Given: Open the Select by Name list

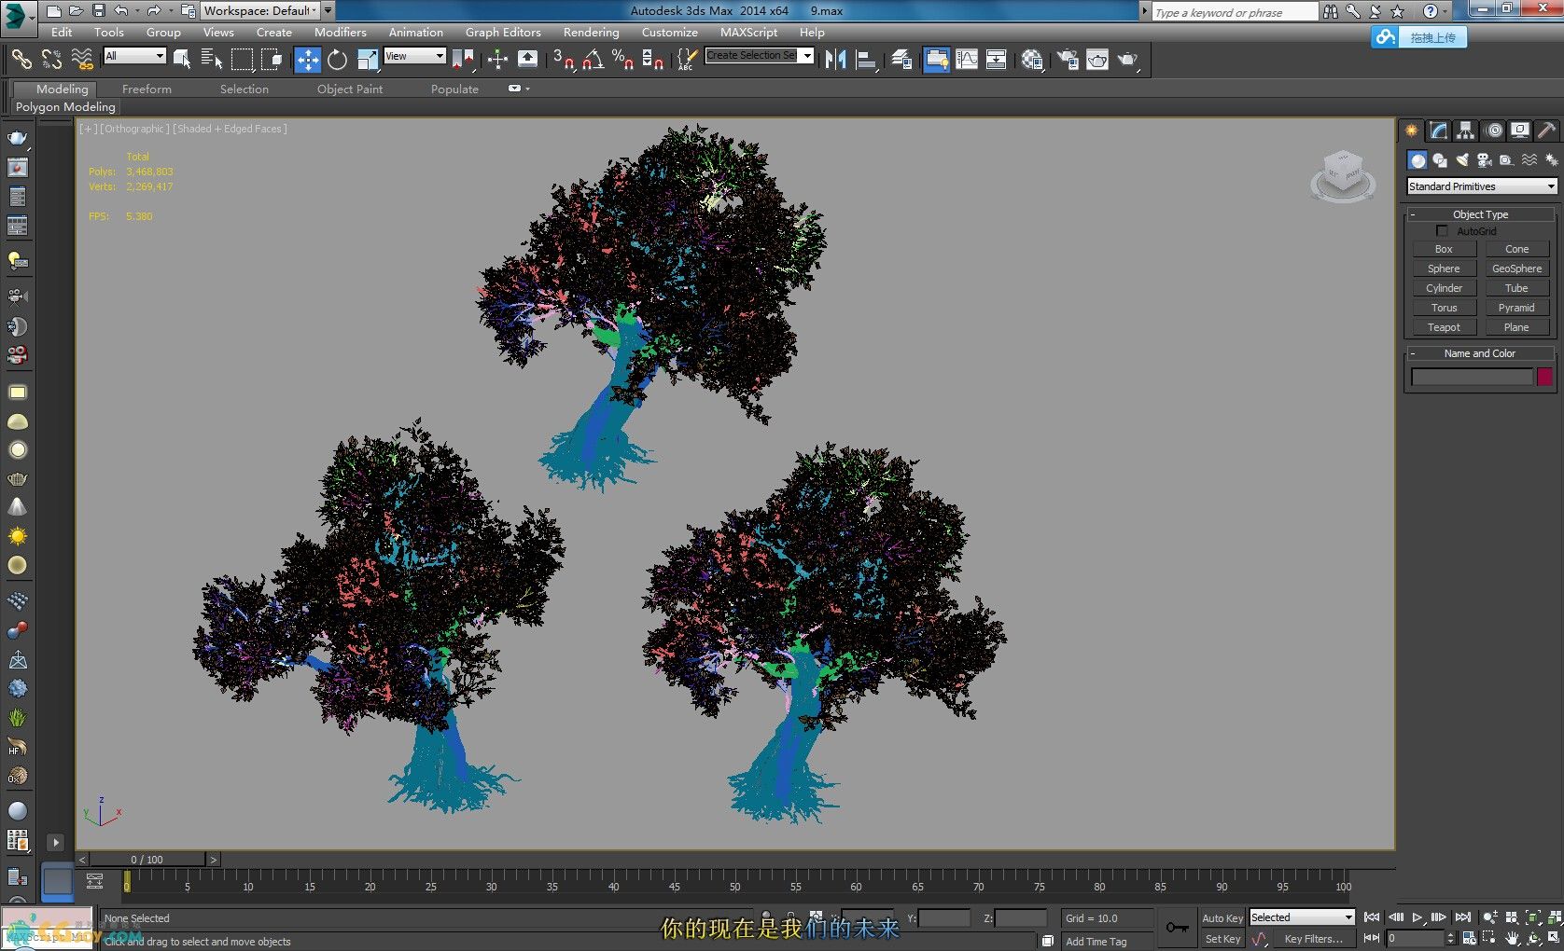Looking at the screenshot, I should point(212,60).
